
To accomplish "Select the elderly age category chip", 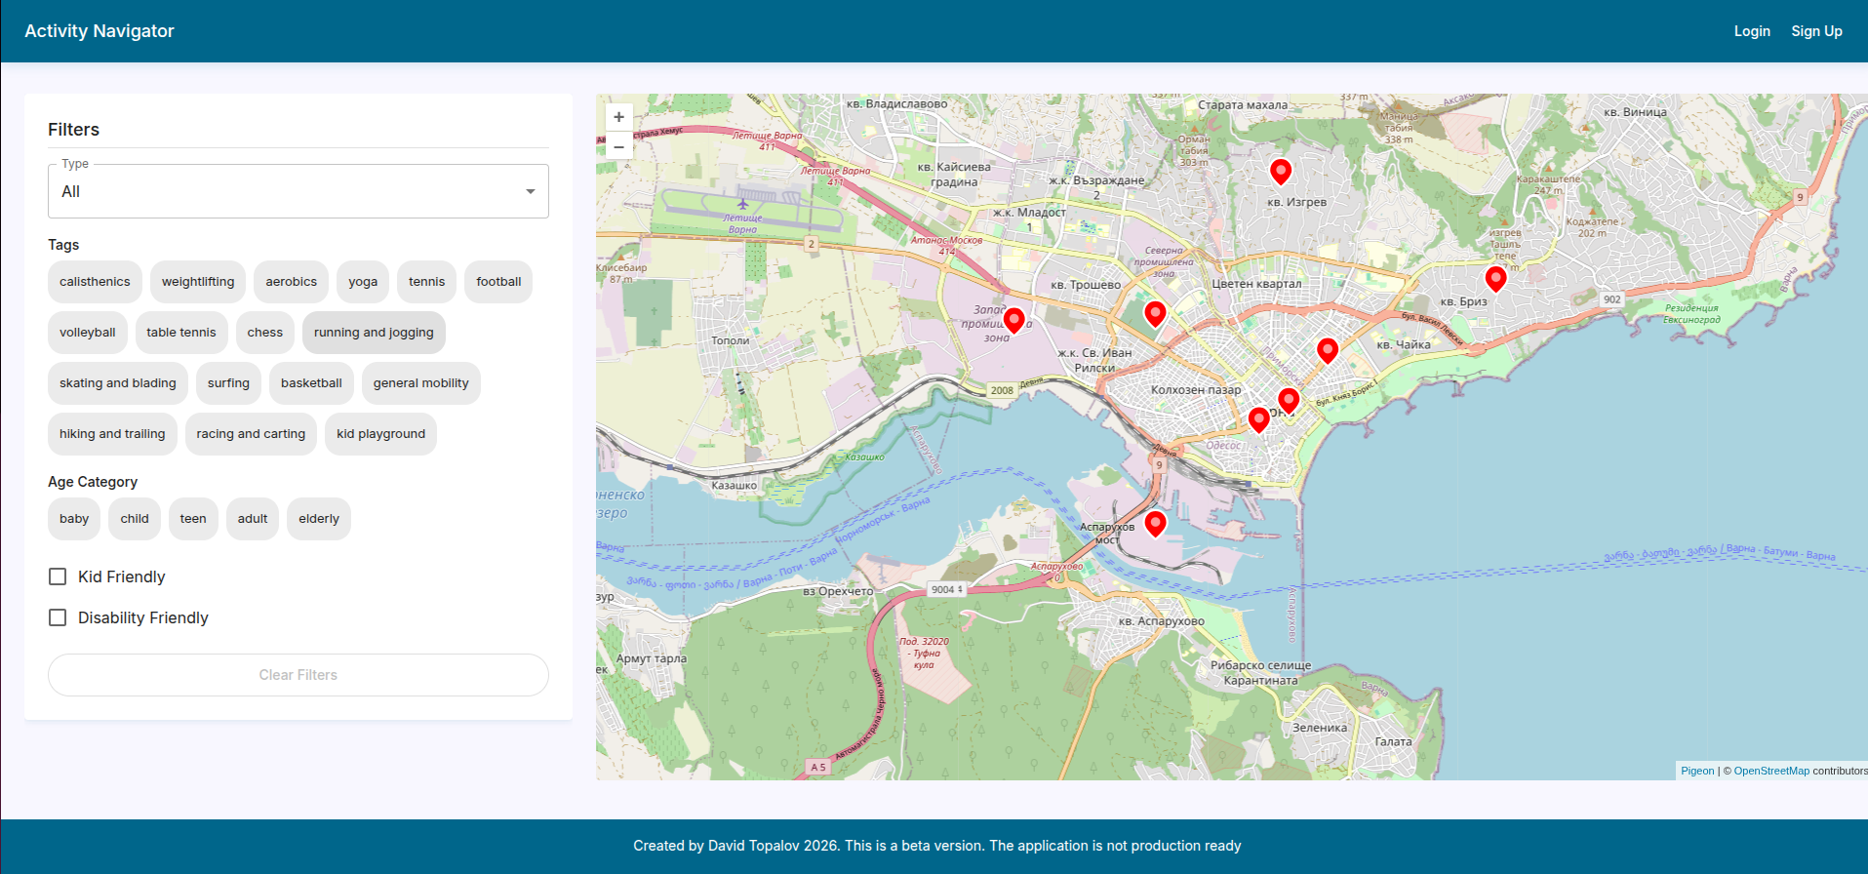I will 319,519.
